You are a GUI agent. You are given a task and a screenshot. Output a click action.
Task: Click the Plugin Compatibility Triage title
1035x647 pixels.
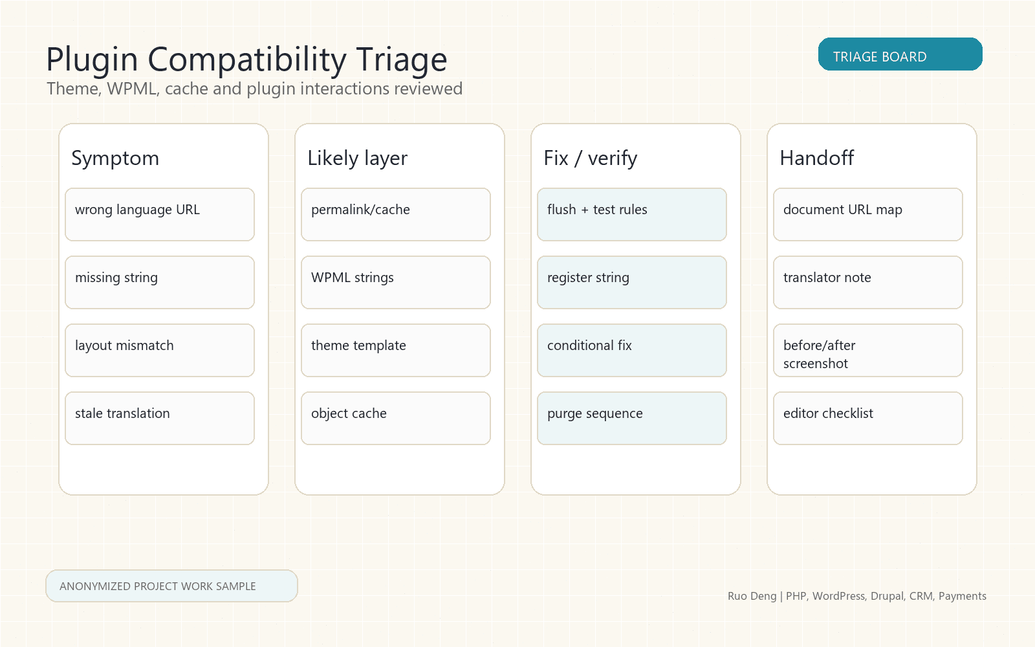tap(246, 60)
